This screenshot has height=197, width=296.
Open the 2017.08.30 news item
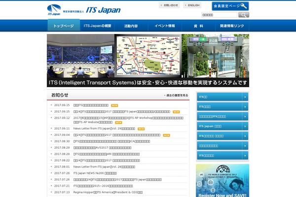click(111, 141)
